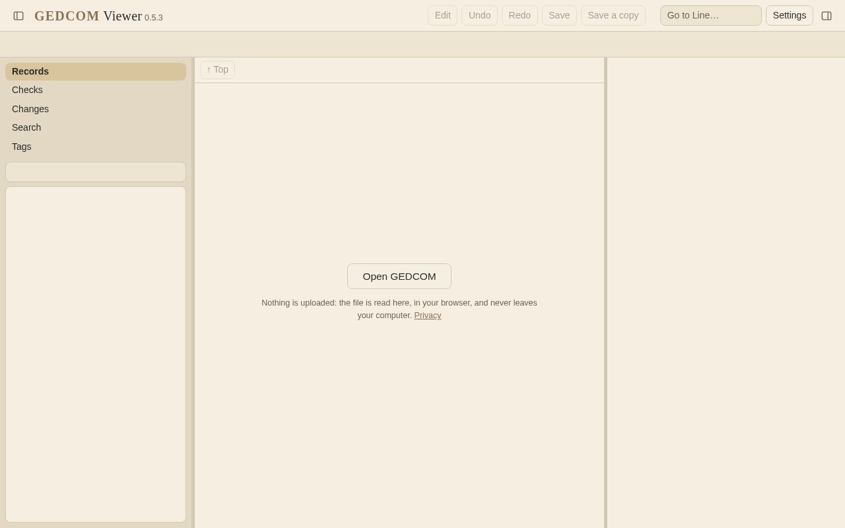Click the Redo button
The height and width of the screenshot is (528, 845).
[x=520, y=15]
